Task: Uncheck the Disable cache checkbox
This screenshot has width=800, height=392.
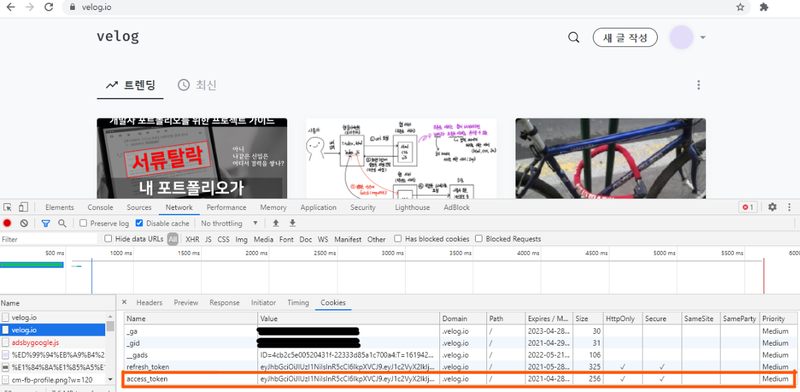Action: click(x=139, y=223)
